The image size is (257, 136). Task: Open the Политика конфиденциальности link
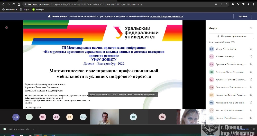click(x=167, y=16)
